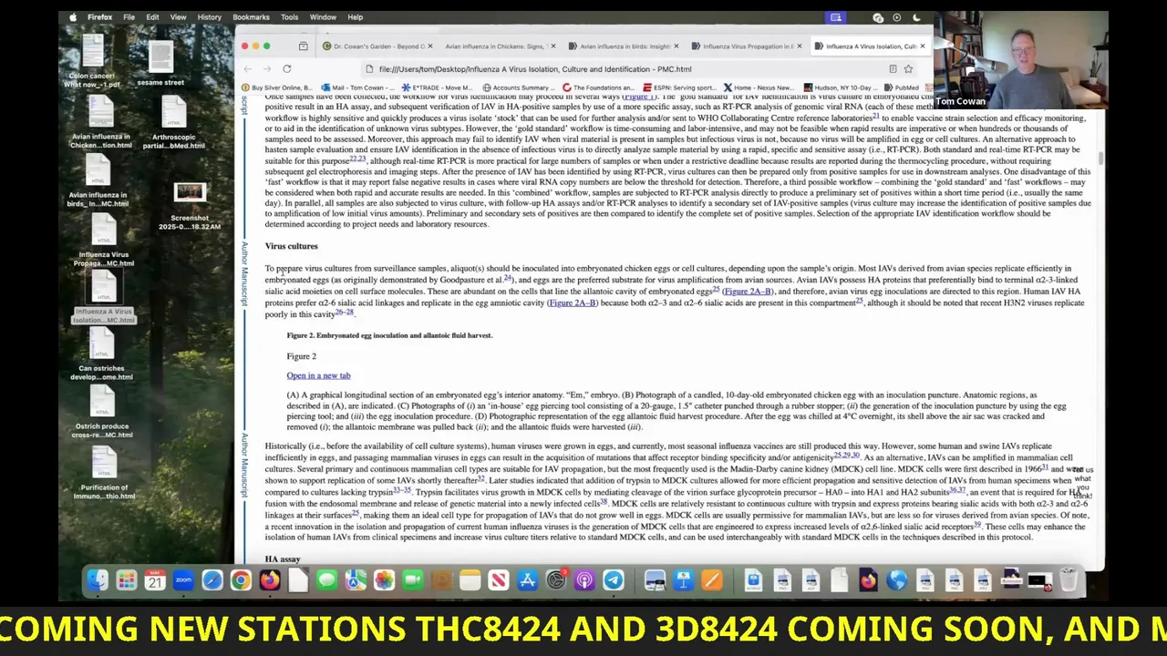Open the Window menu

pyautogui.click(x=323, y=17)
